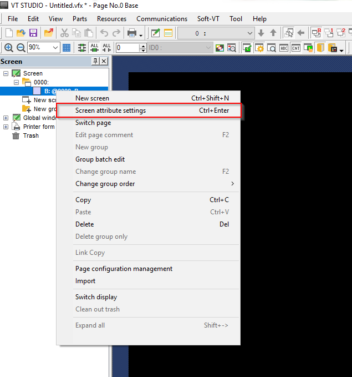Open file using the folder icon
The image size is (352, 377).
click(x=21, y=33)
